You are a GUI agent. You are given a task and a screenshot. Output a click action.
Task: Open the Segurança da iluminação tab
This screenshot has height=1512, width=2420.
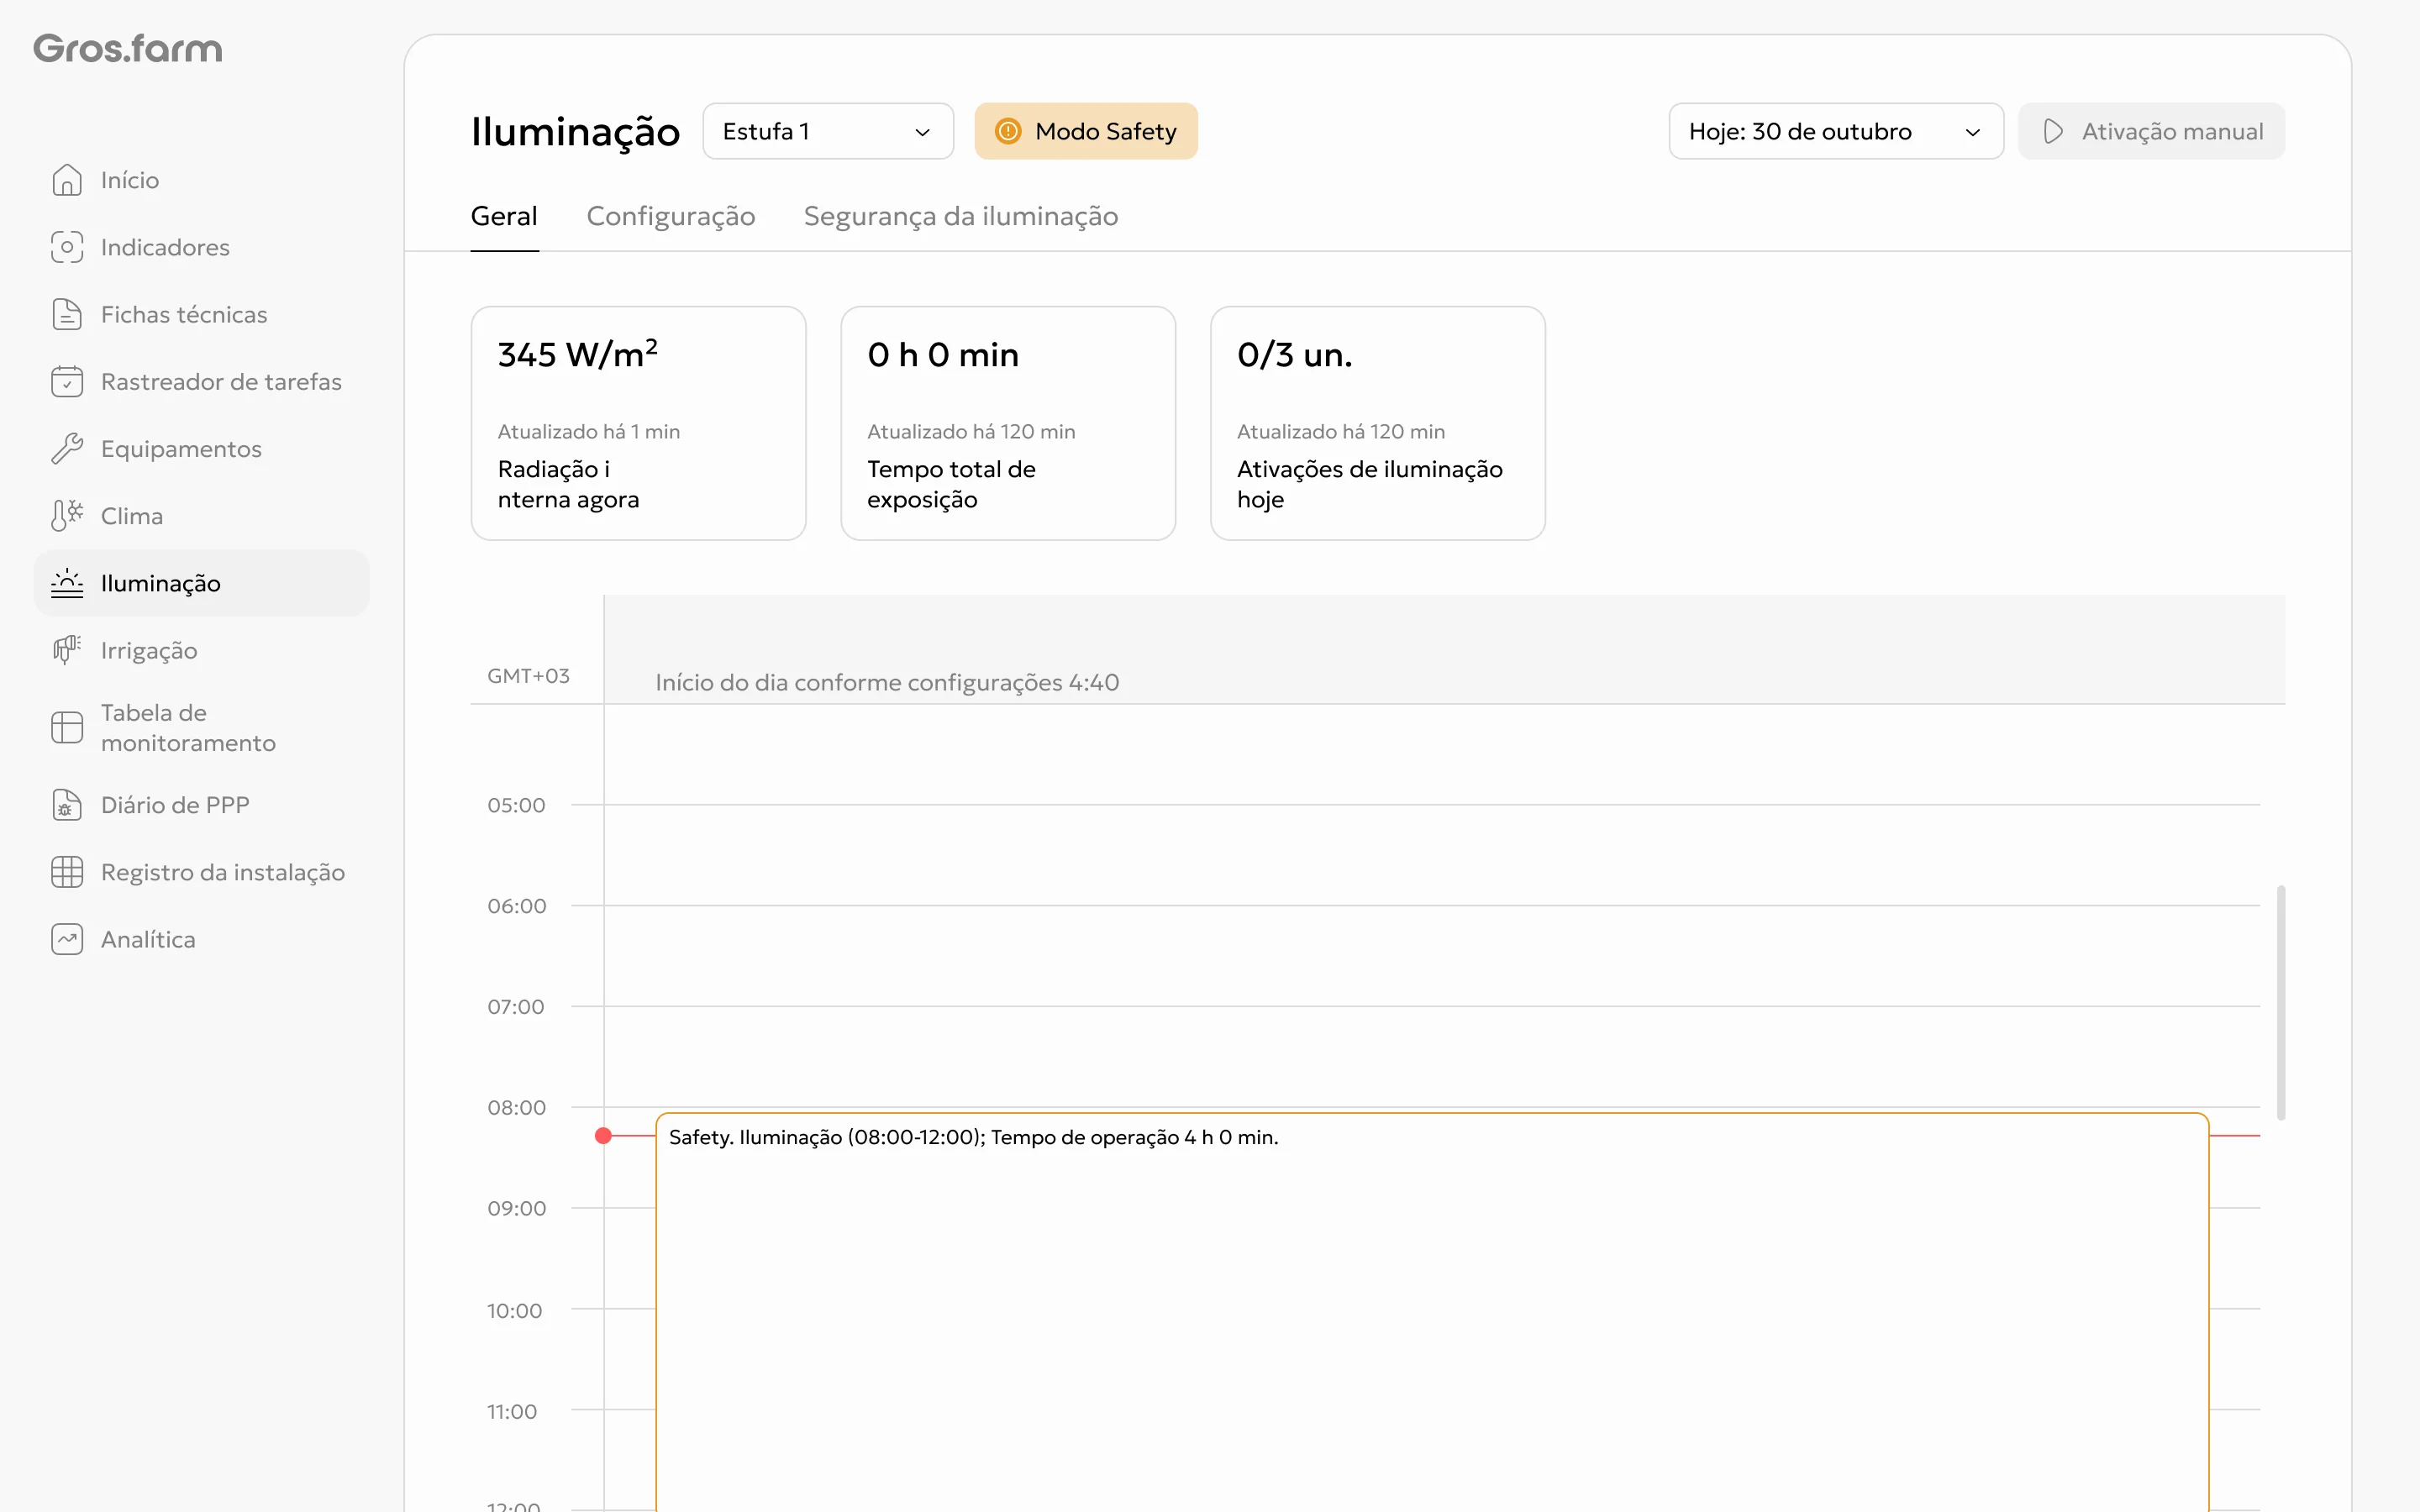coord(961,216)
